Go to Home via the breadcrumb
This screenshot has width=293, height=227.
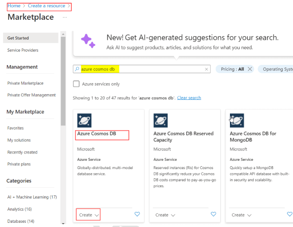(14, 6)
